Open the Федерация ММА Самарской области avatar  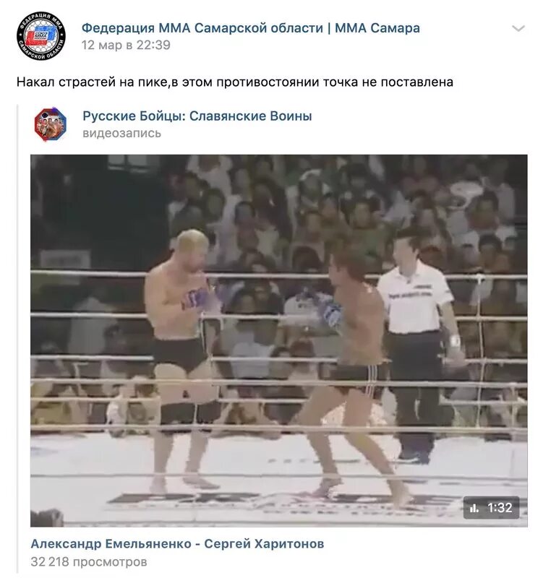(41, 35)
